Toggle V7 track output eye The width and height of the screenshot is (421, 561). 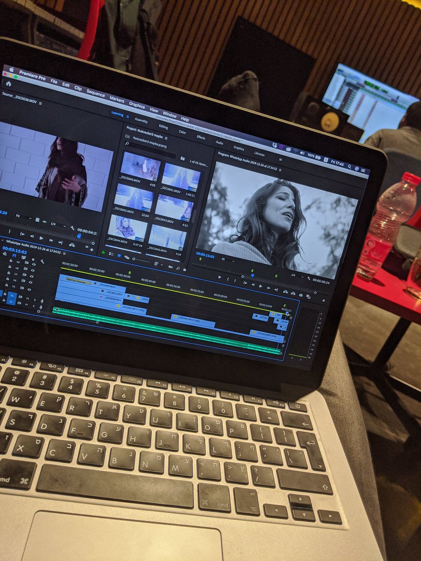pyautogui.click(x=32, y=276)
